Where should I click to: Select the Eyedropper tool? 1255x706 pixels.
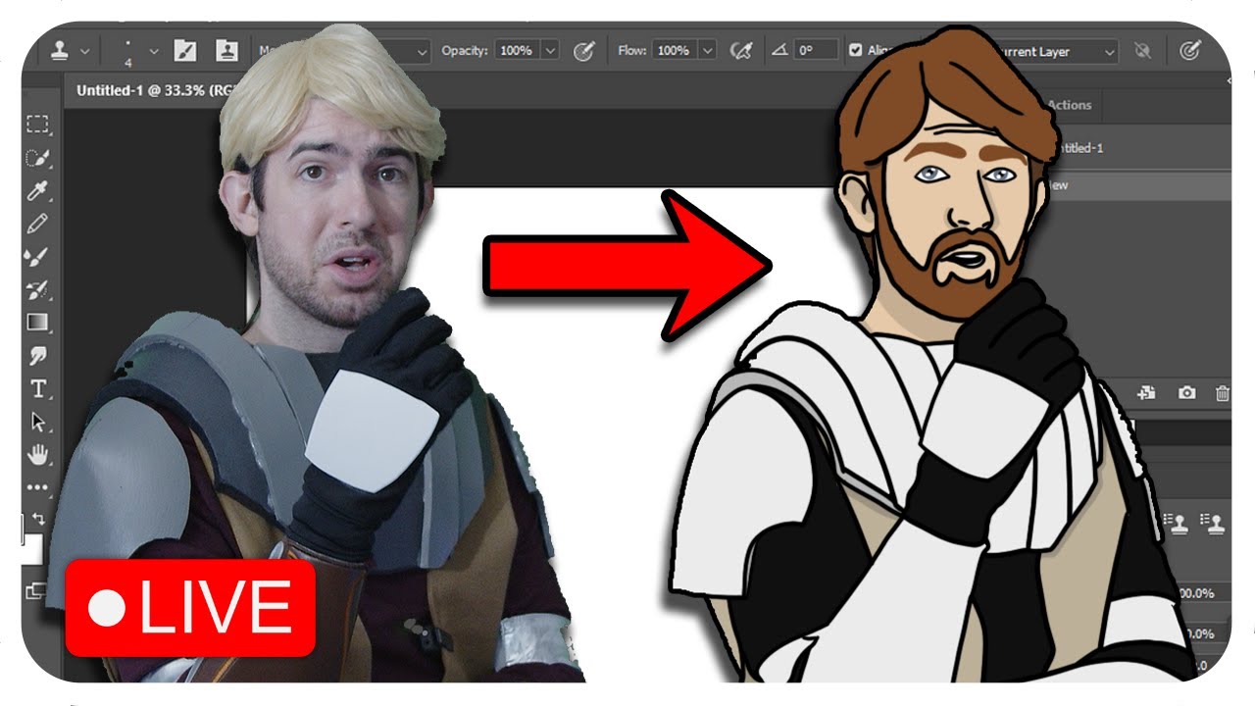pyautogui.click(x=37, y=191)
